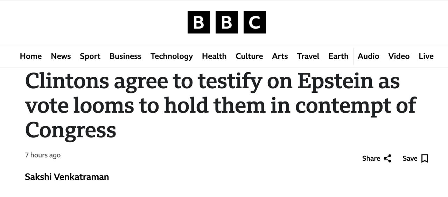Image resolution: width=448 pixels, height=197 pixels.
Task: Go to the Video section
Action: click(x=399, y=56)
